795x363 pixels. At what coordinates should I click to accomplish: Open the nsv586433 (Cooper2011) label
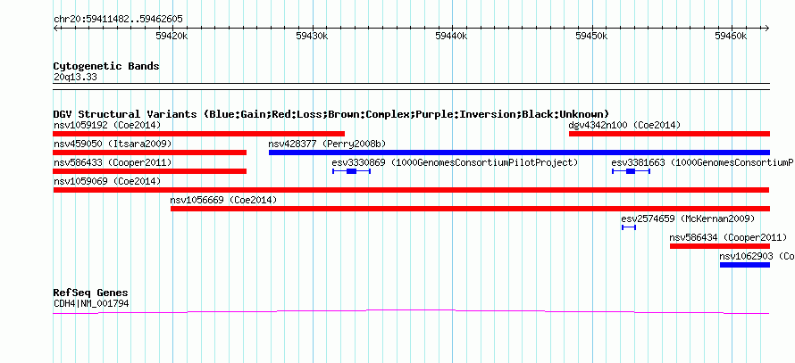[113, 162]
